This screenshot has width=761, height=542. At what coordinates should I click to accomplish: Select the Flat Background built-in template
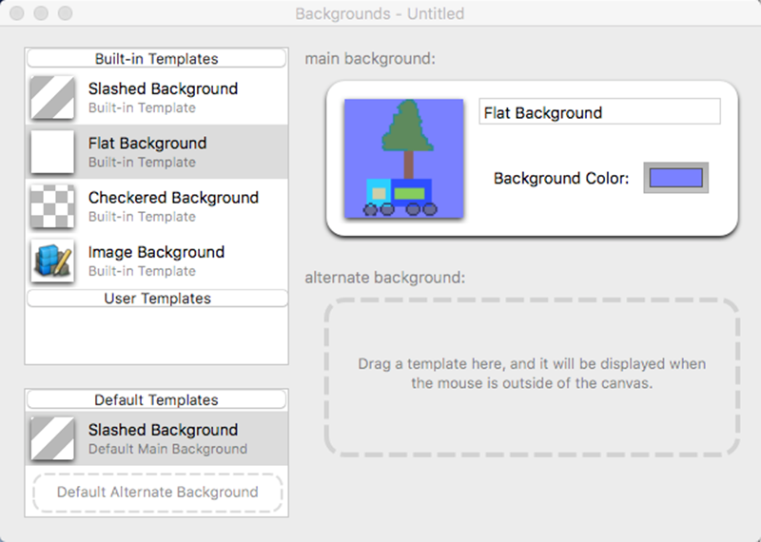pos(162,152)
